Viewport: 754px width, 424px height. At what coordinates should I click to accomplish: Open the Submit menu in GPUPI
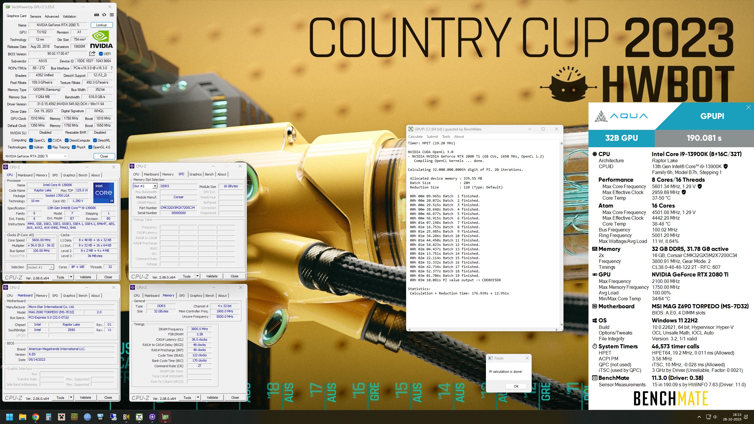click(x=432, y=137)
